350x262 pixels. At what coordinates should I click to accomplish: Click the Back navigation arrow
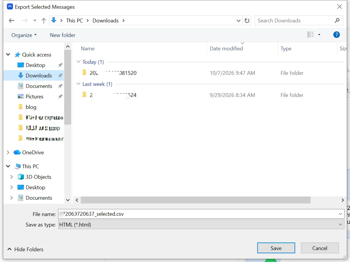pyautogui.click(x=12, y=21)
